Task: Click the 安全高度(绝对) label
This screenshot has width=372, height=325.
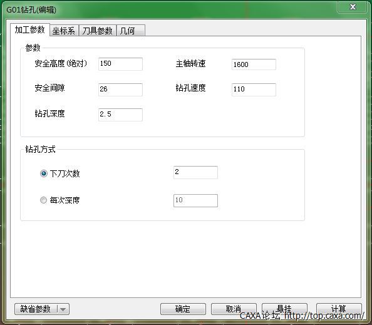Action: (61, 63)
